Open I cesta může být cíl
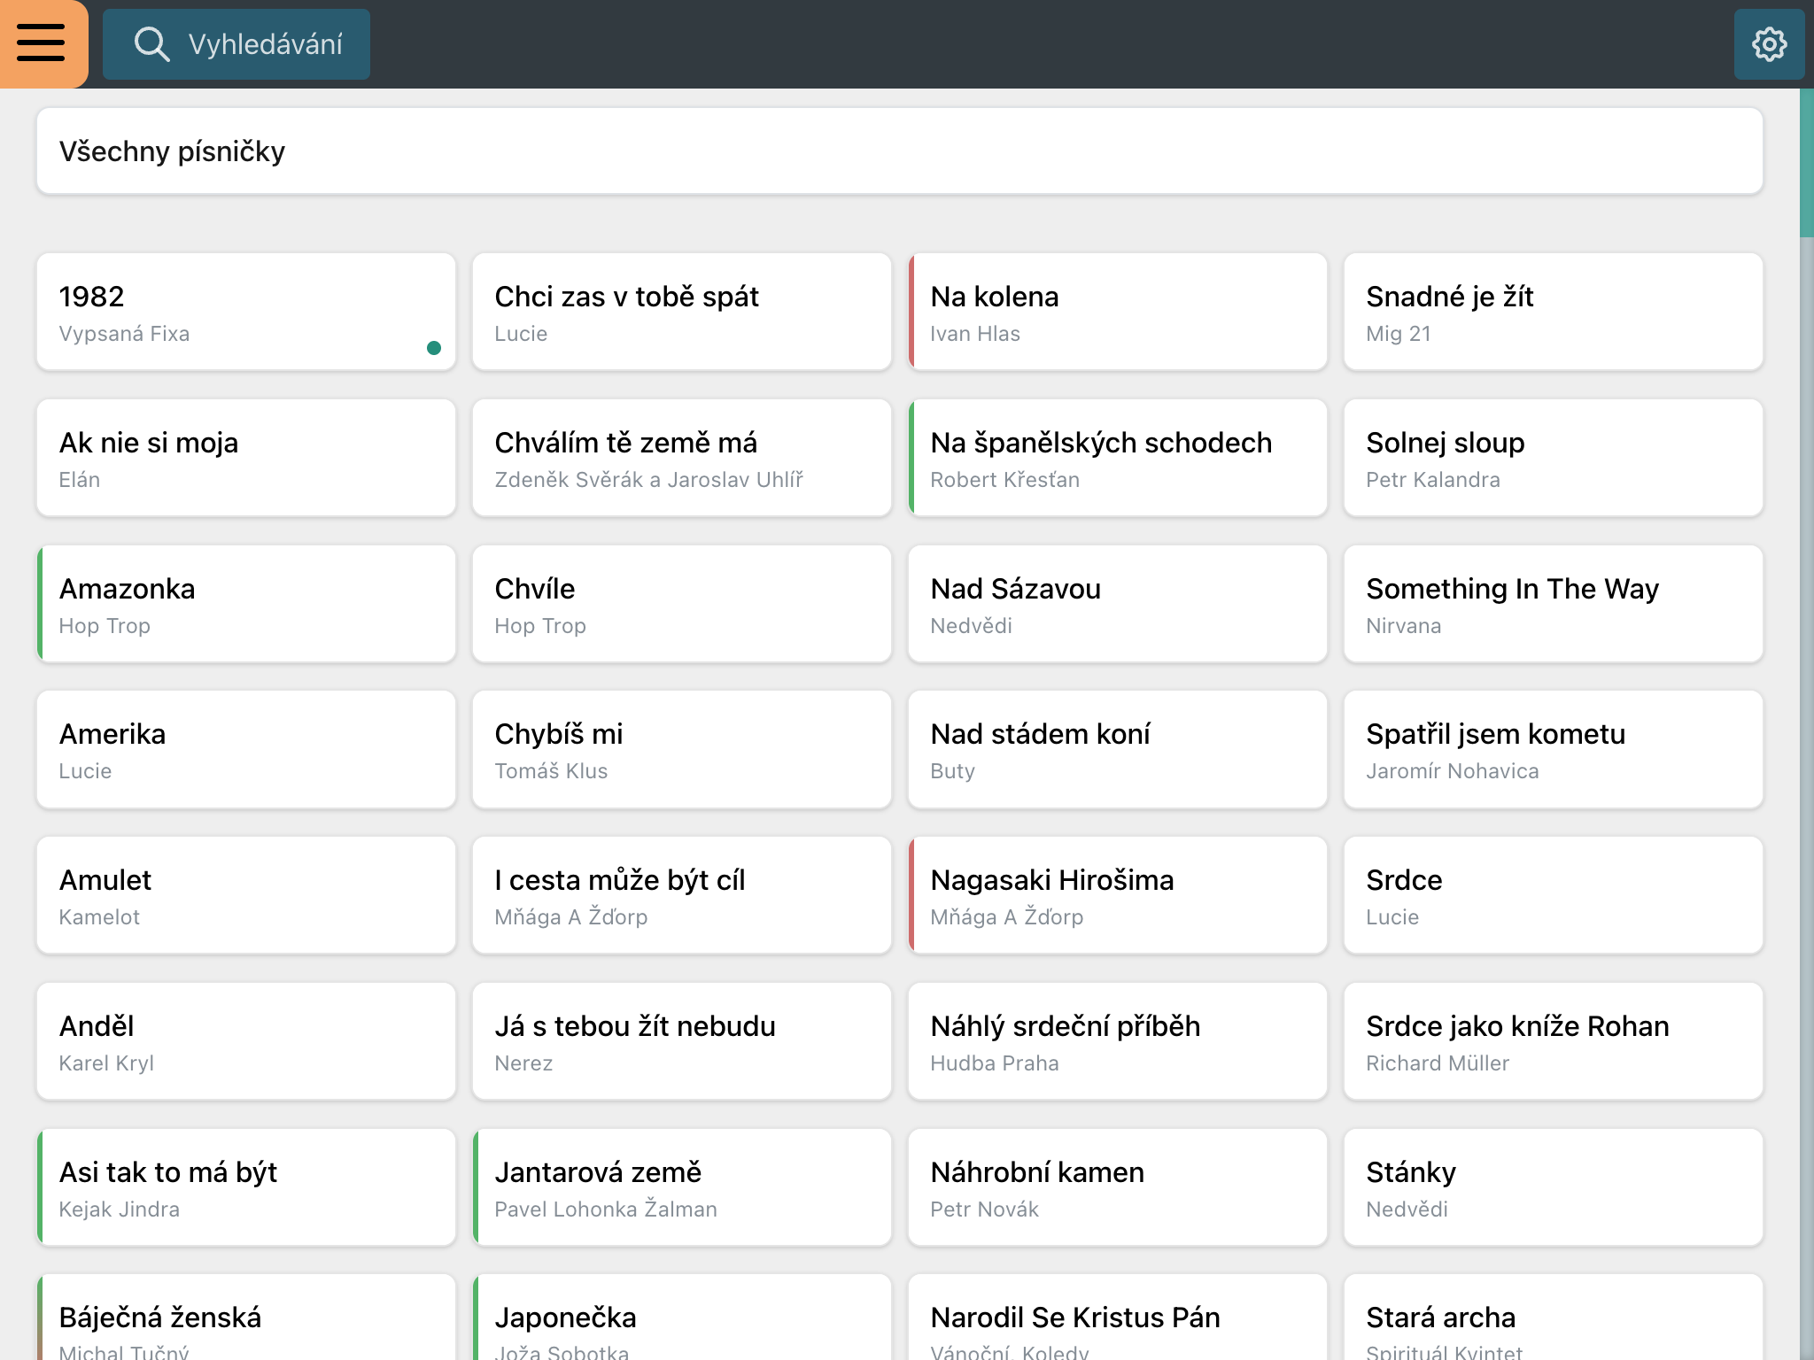This screenshot has width=1814, height=1360. point(682,895)
